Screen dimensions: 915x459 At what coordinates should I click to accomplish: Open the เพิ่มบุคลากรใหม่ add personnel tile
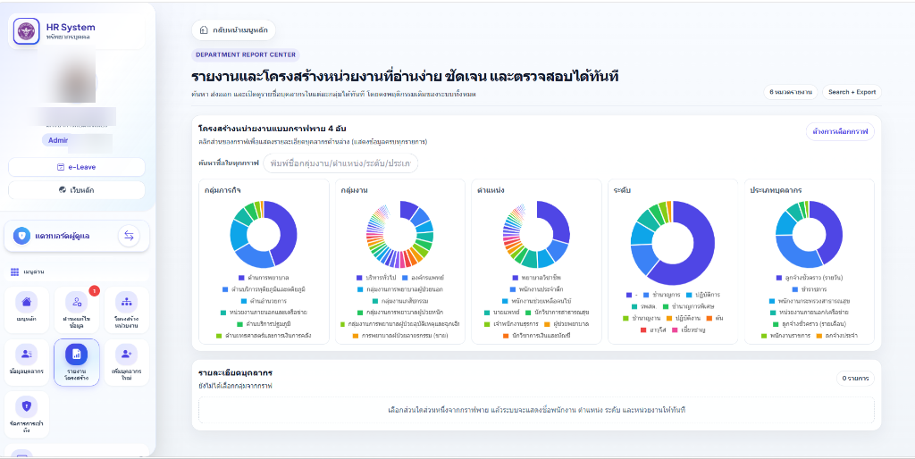point(126,363)
